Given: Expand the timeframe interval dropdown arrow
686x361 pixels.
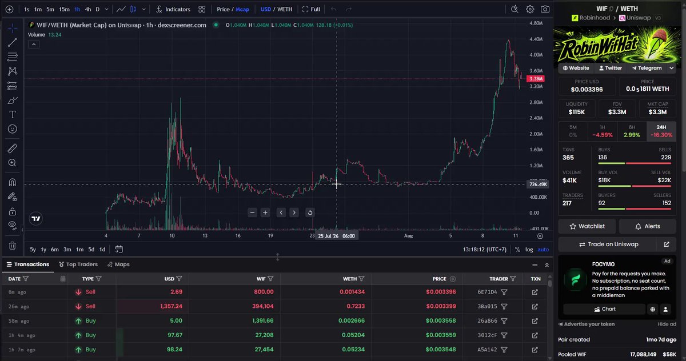Looking at the screenshot, I should tap(106, 9).
